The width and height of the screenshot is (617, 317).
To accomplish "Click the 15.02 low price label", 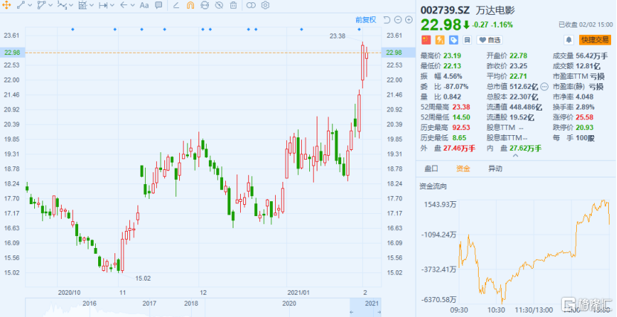I will coord(143,278).
